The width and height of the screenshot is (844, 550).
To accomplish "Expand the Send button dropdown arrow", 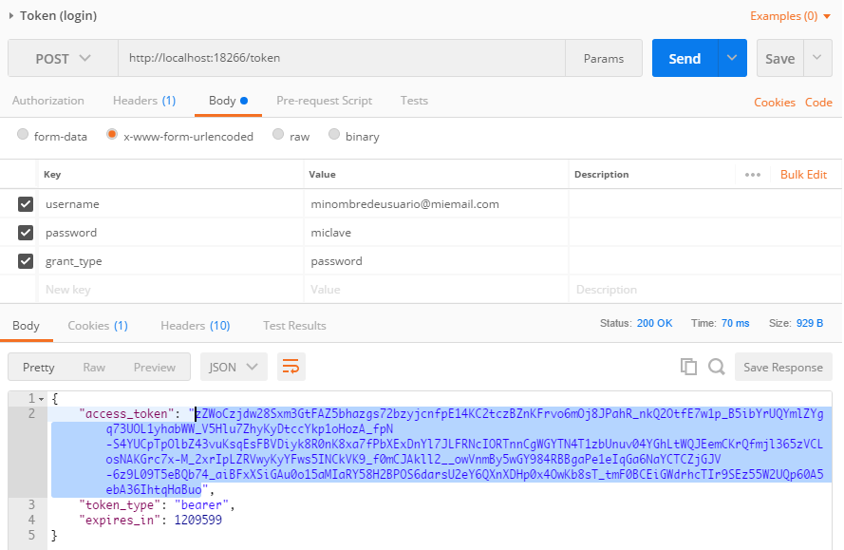I will 732,58.
